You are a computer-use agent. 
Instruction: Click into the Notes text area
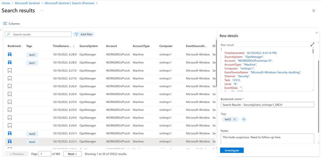pos(268,139)
